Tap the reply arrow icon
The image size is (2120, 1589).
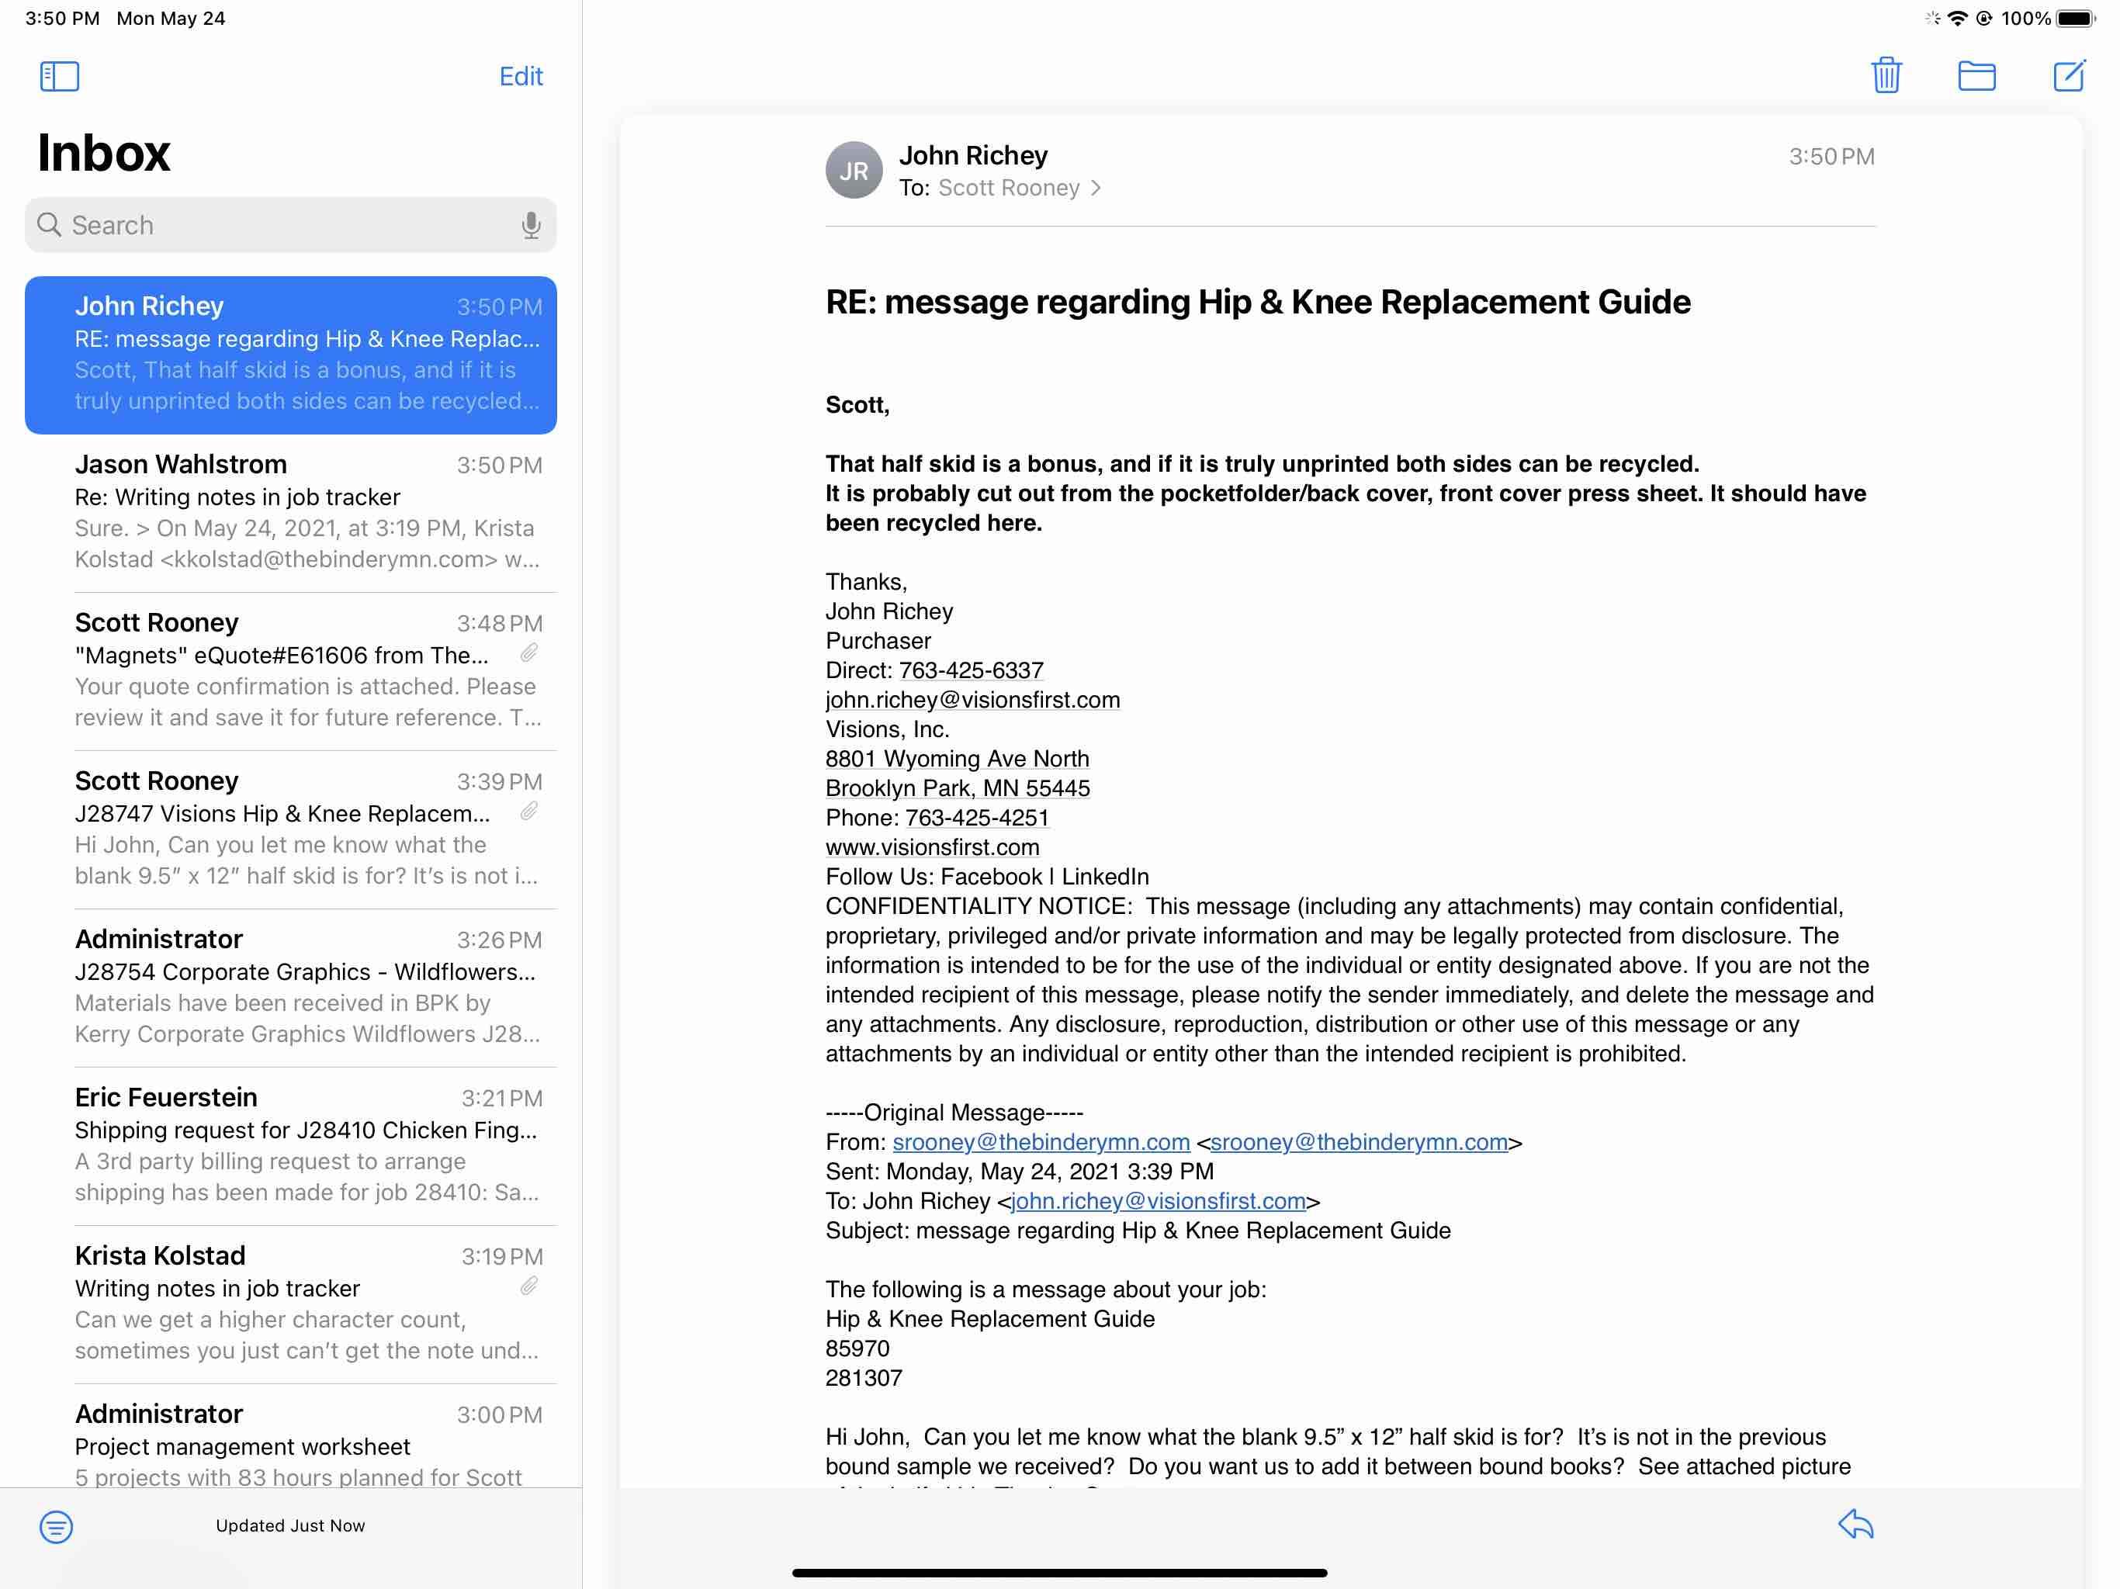click(x=1855, y=1524)
